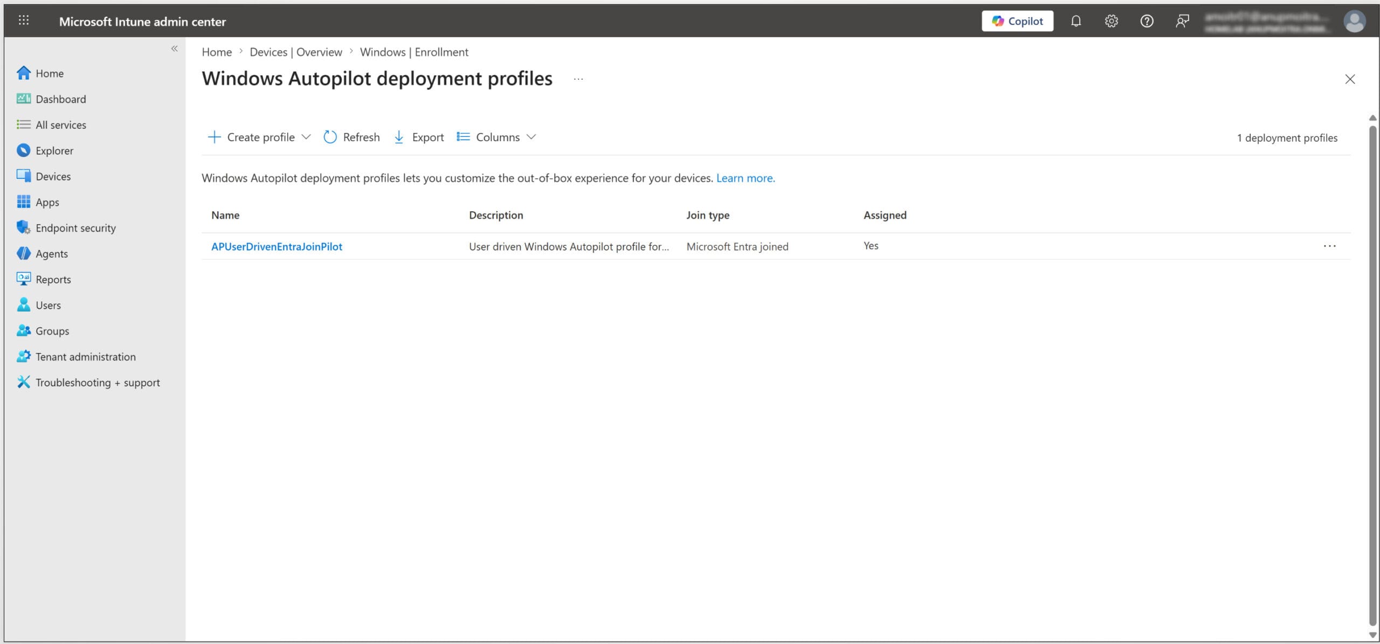This screenshot has height=644, width=1380.
Task: Open the APUserDrivenEntraJoinPilot profile
Action: point(277,246)
